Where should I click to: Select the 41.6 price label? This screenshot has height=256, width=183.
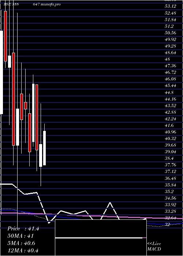[169, 125]
